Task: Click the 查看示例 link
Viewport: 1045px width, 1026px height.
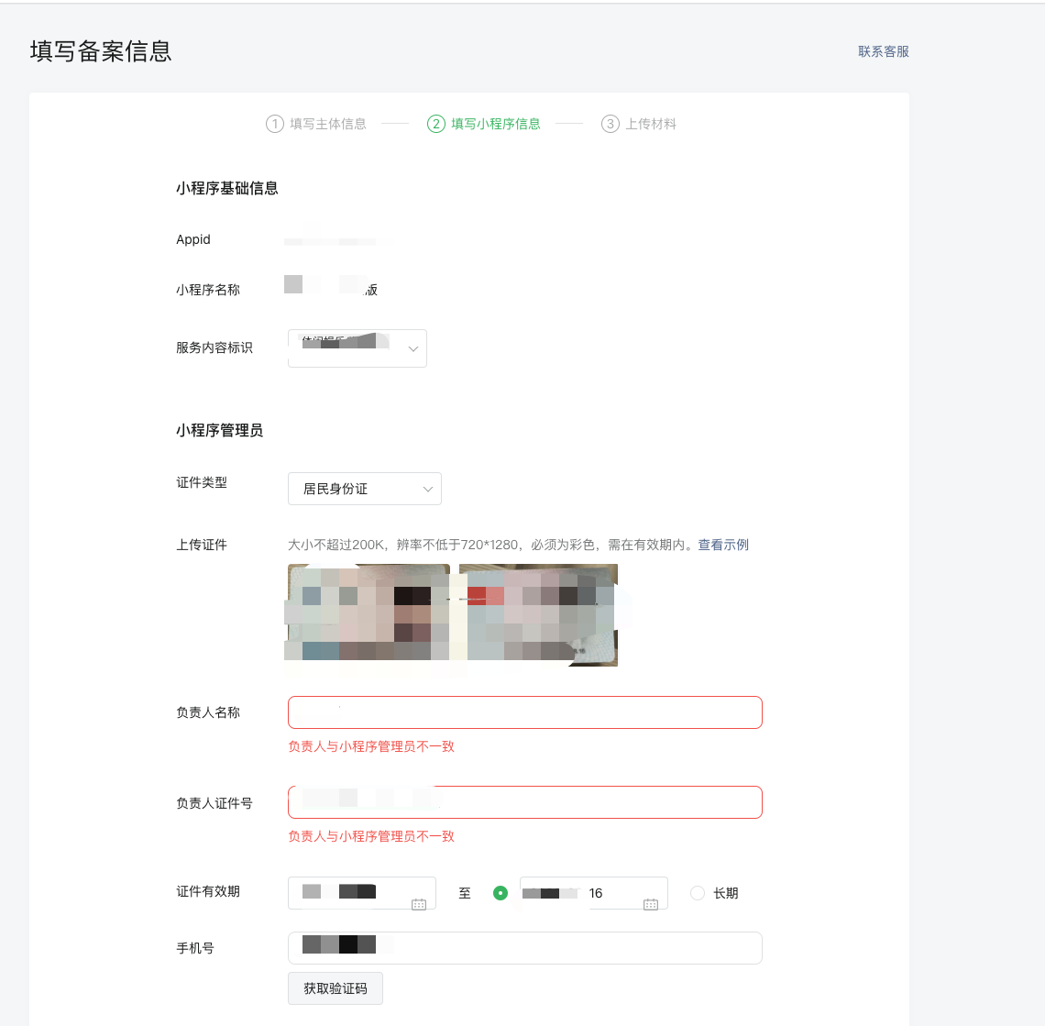Action: [x=723, y=545]
